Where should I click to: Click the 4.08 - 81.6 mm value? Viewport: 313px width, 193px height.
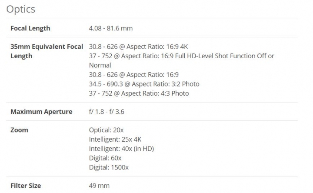click(111, 28)
